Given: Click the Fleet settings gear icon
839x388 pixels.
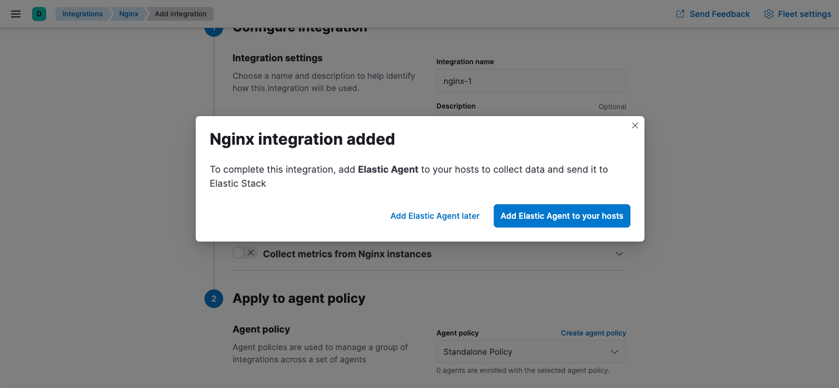Looking at the screenshot, I should coord(768,13).
